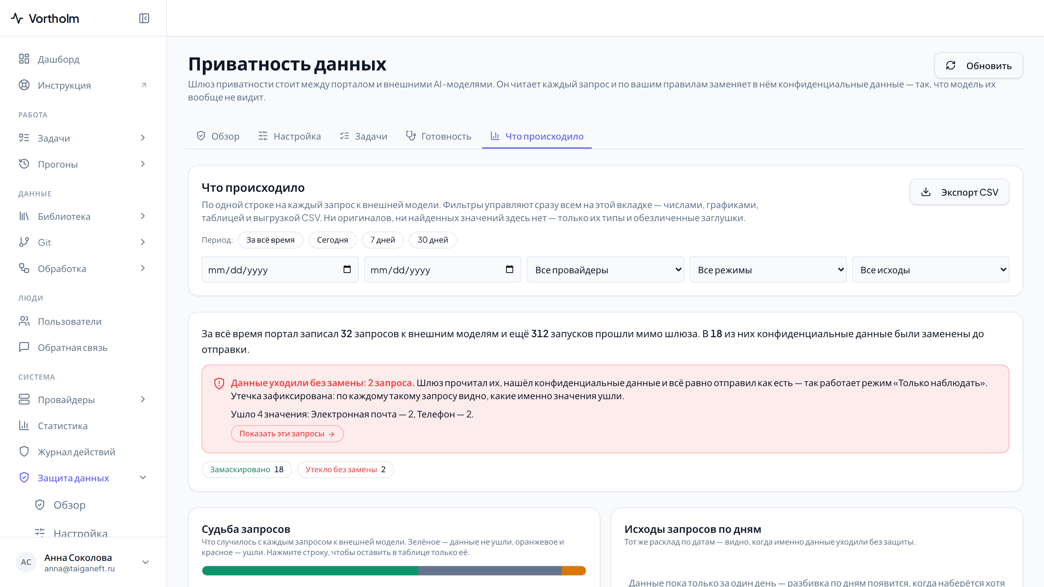
Task: Switch to the Обзор tab
Action: [x=218, y=136]
